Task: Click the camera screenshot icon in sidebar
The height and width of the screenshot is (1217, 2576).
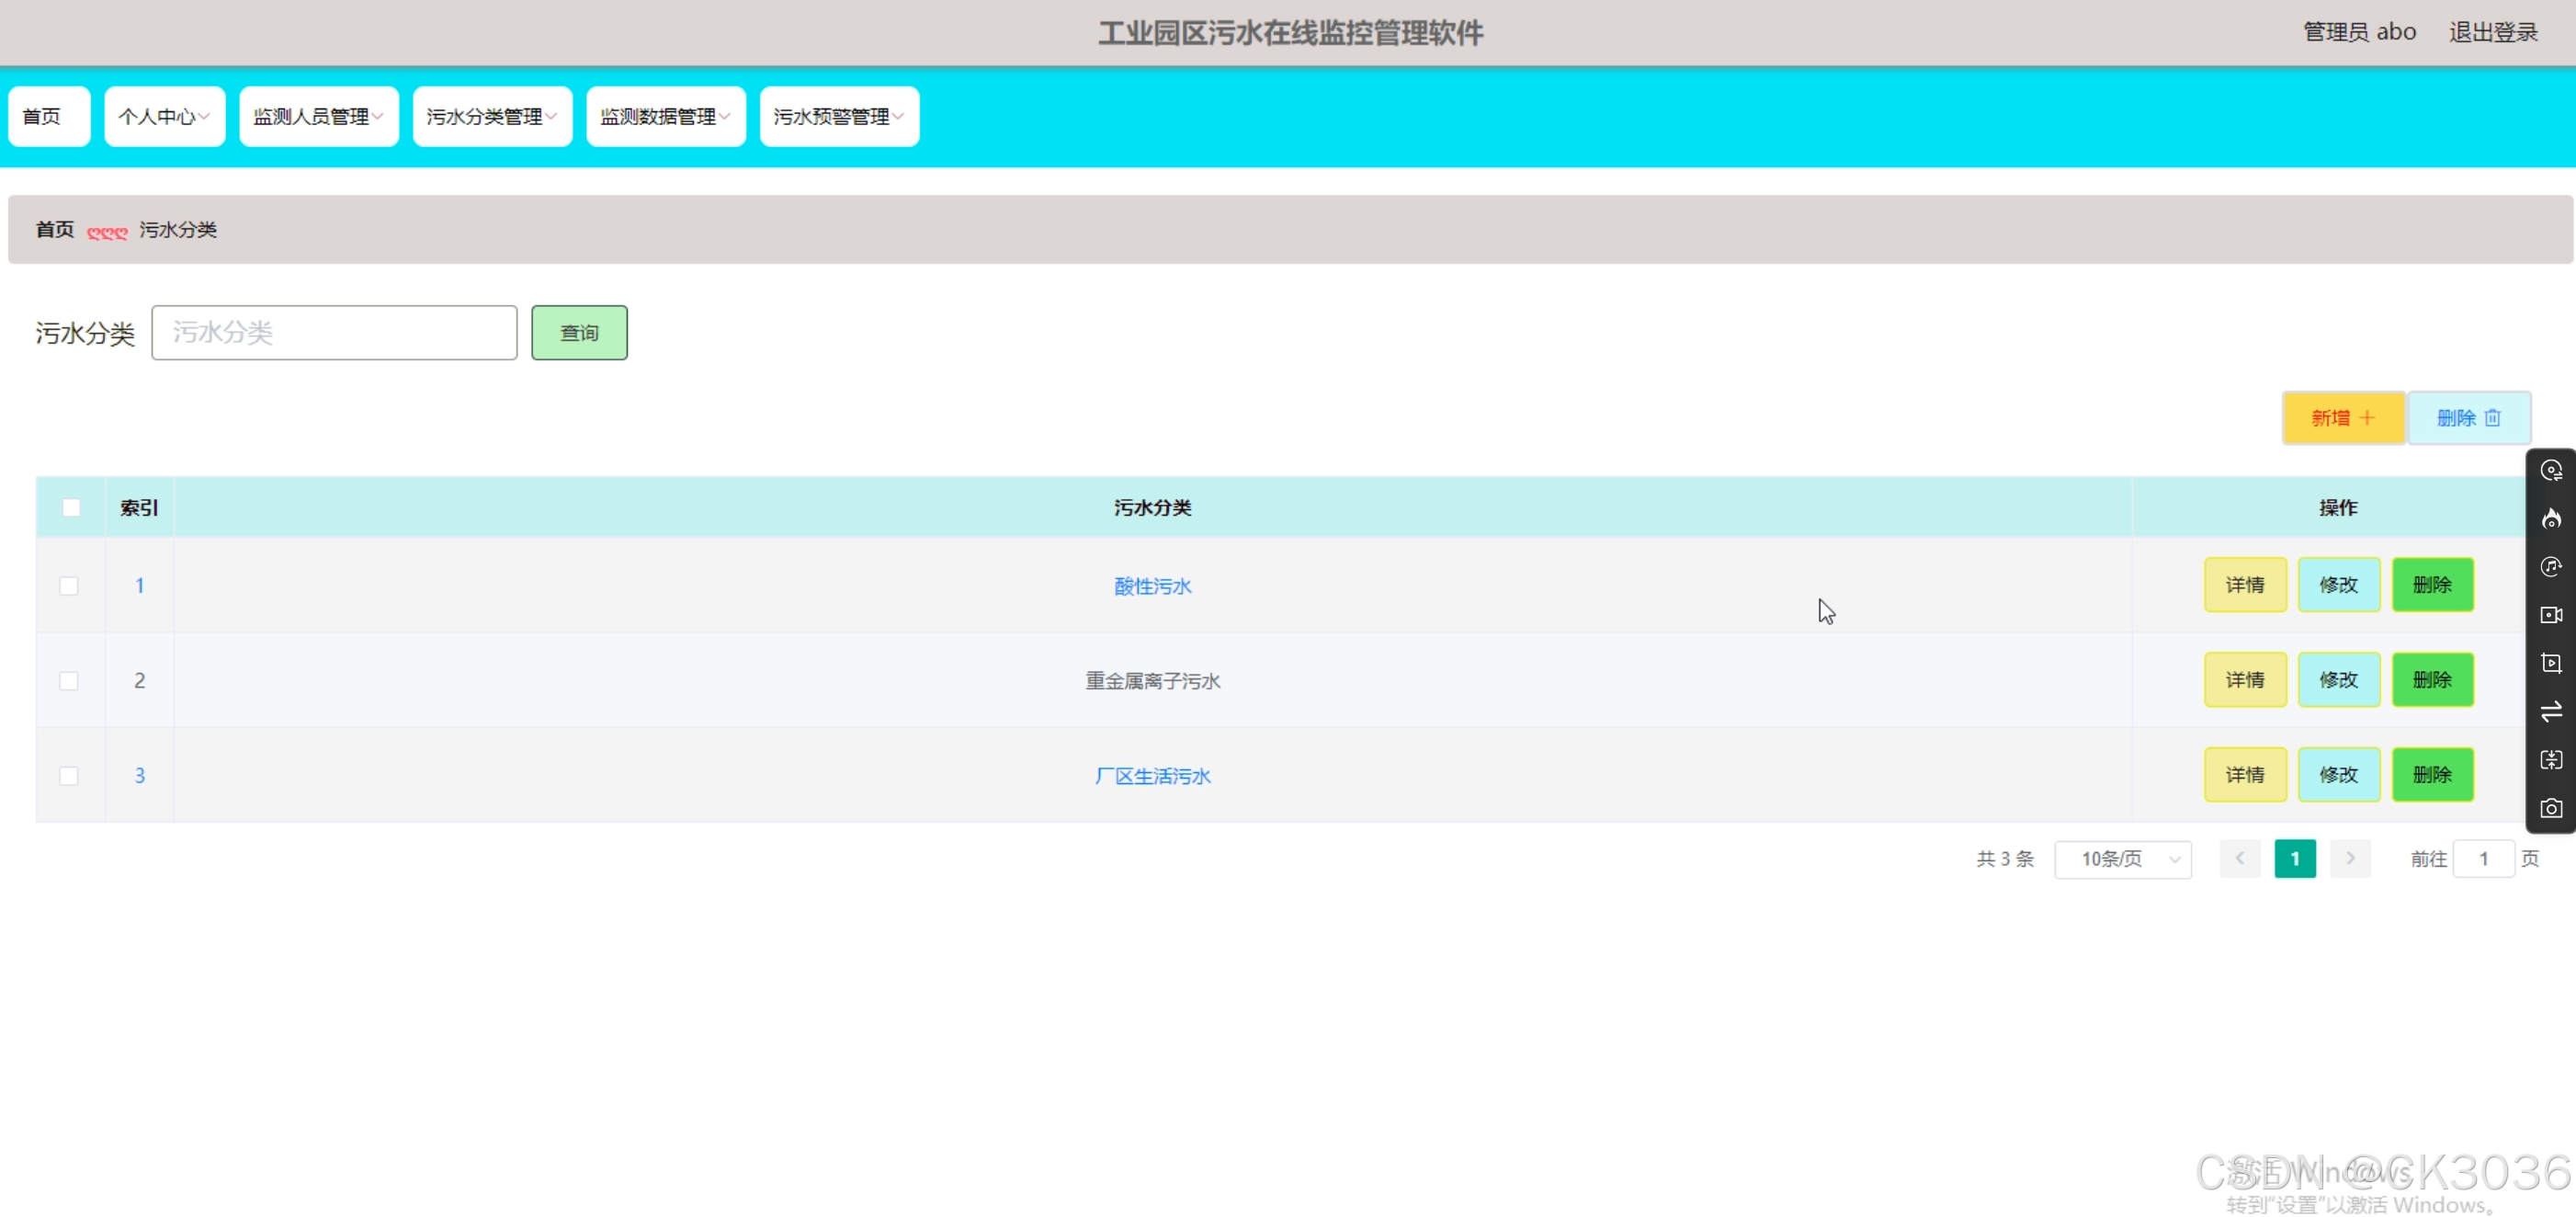Action: coord(2551,808)
